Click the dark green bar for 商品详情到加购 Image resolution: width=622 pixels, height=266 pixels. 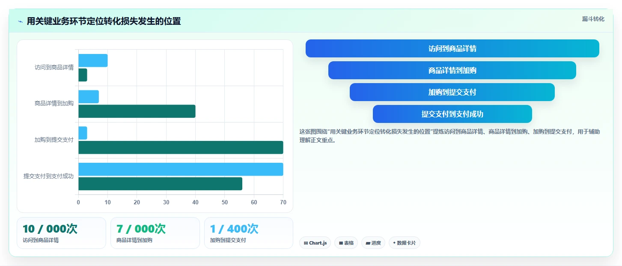[x=137, y=111]
